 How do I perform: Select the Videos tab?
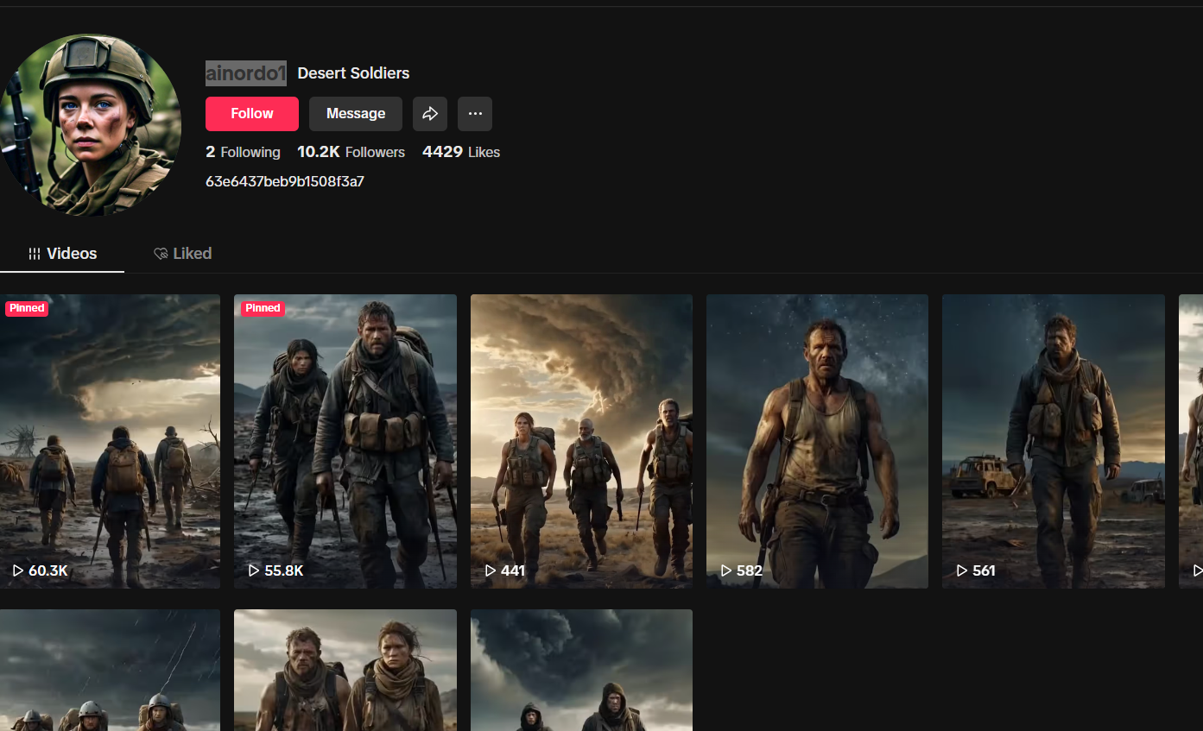[62, 254]
